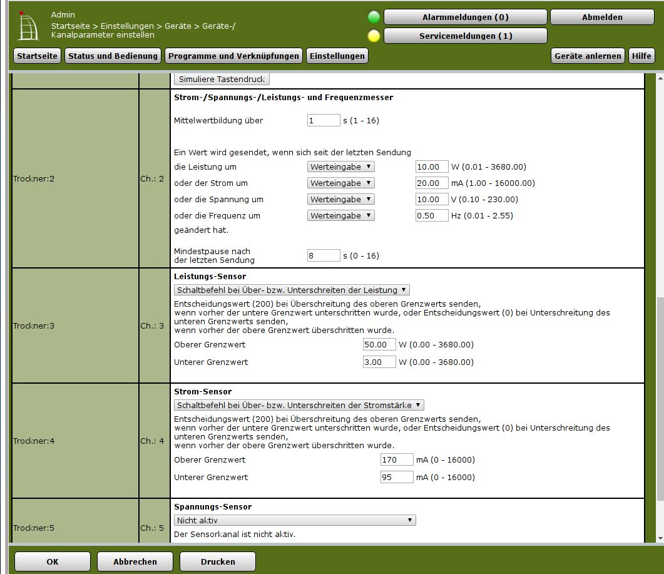Click Drucken to print

pyautogui.click(x=218, y=561)
